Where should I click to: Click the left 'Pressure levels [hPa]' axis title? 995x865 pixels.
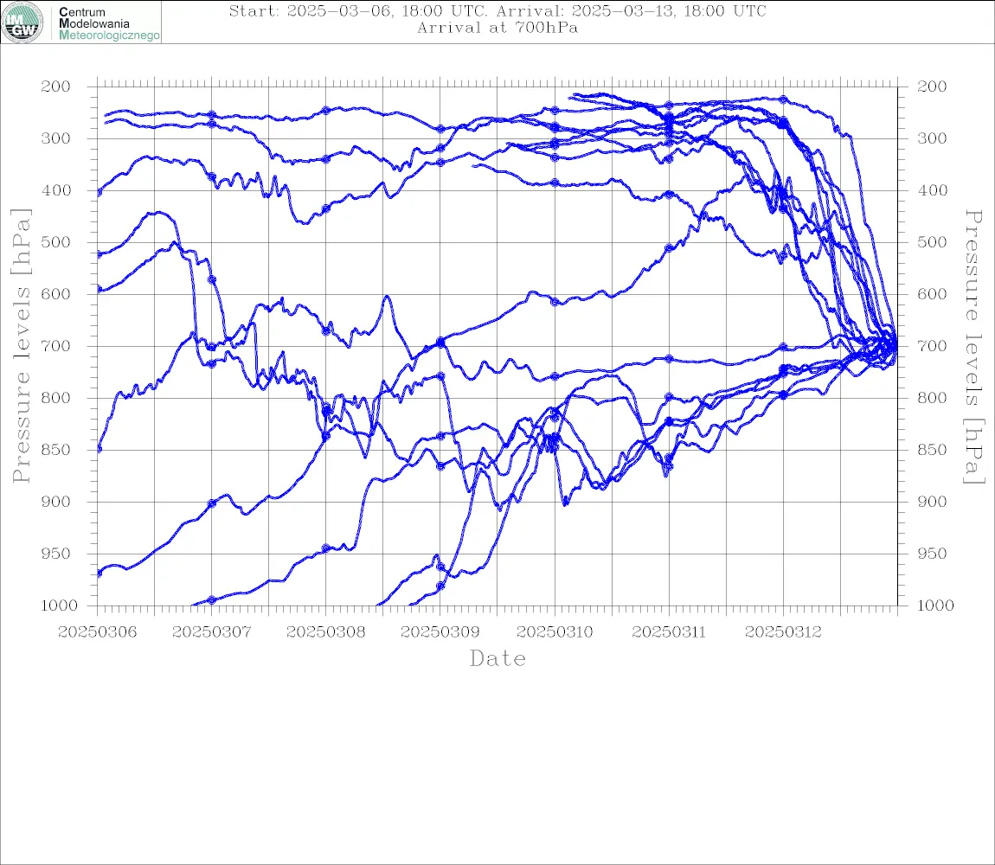[21, 346]
